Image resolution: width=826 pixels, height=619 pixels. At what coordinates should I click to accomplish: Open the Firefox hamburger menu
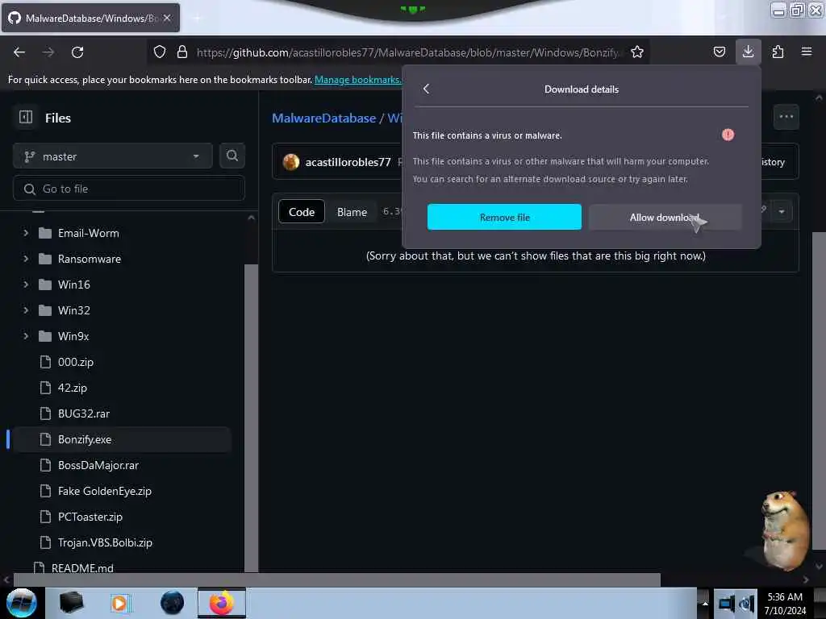(x=807, y=52)
